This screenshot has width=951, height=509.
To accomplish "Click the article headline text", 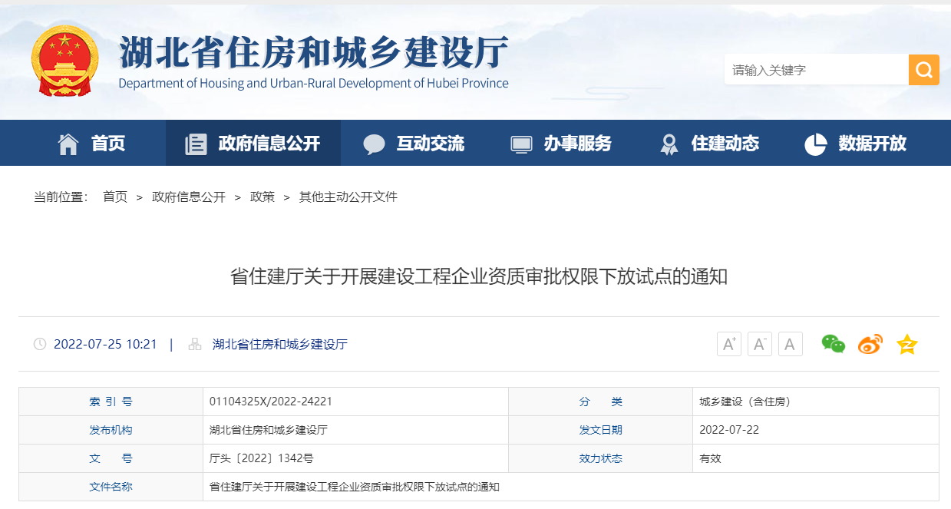I will (479, 276).
